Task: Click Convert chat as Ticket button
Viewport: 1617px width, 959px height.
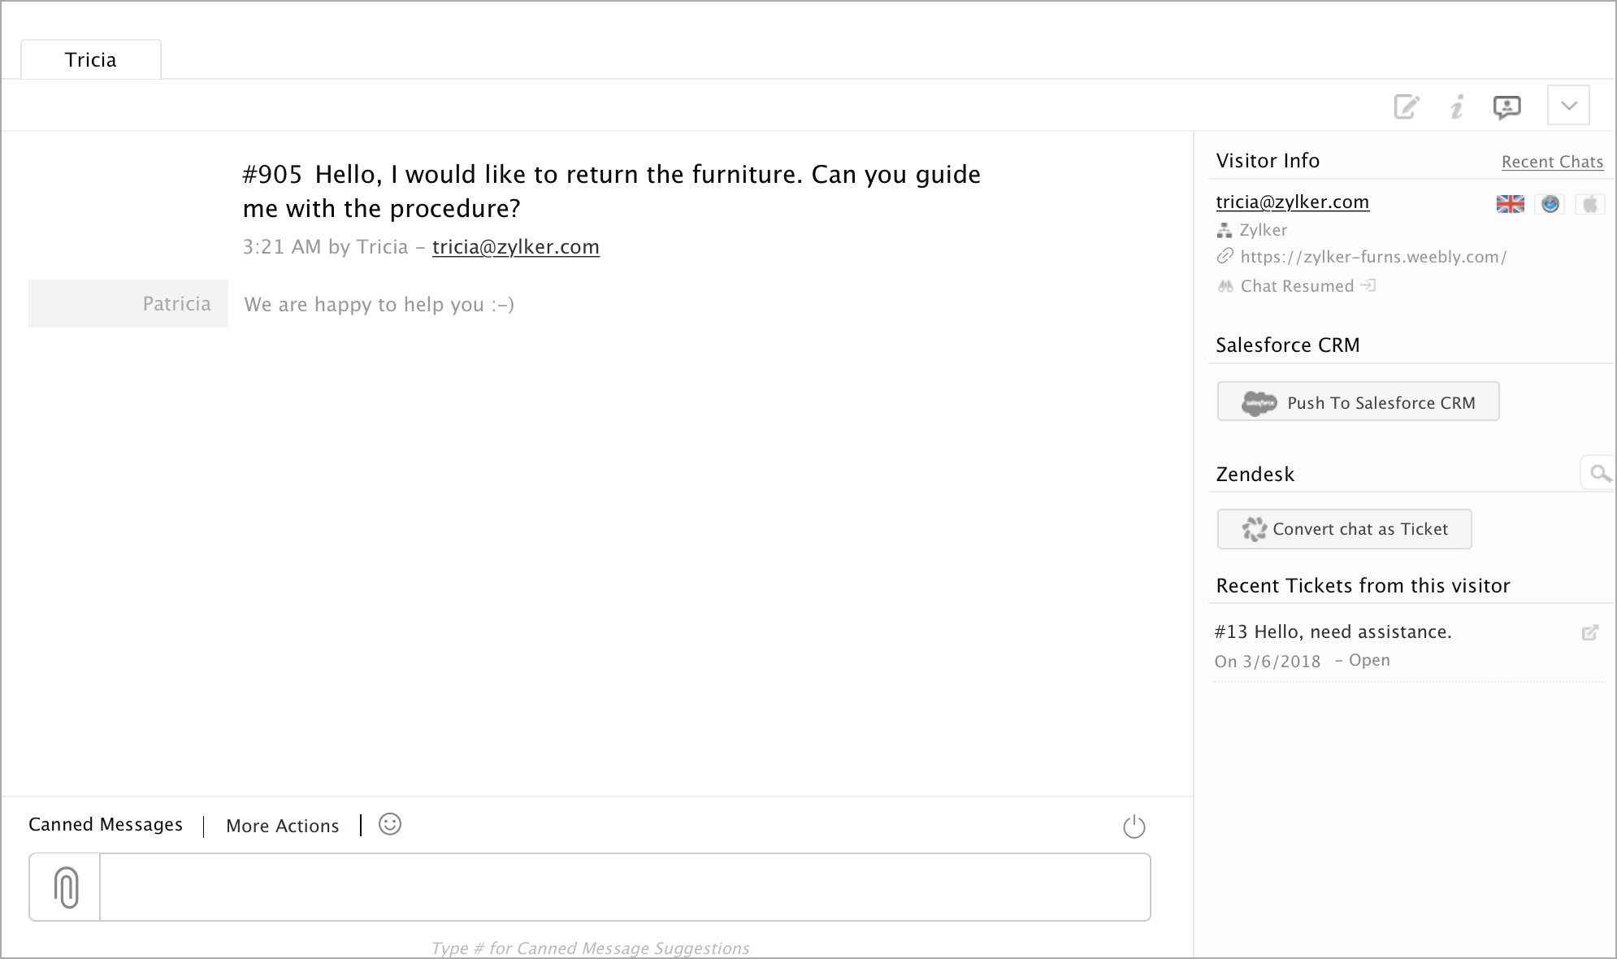Action: [1344, 529]
